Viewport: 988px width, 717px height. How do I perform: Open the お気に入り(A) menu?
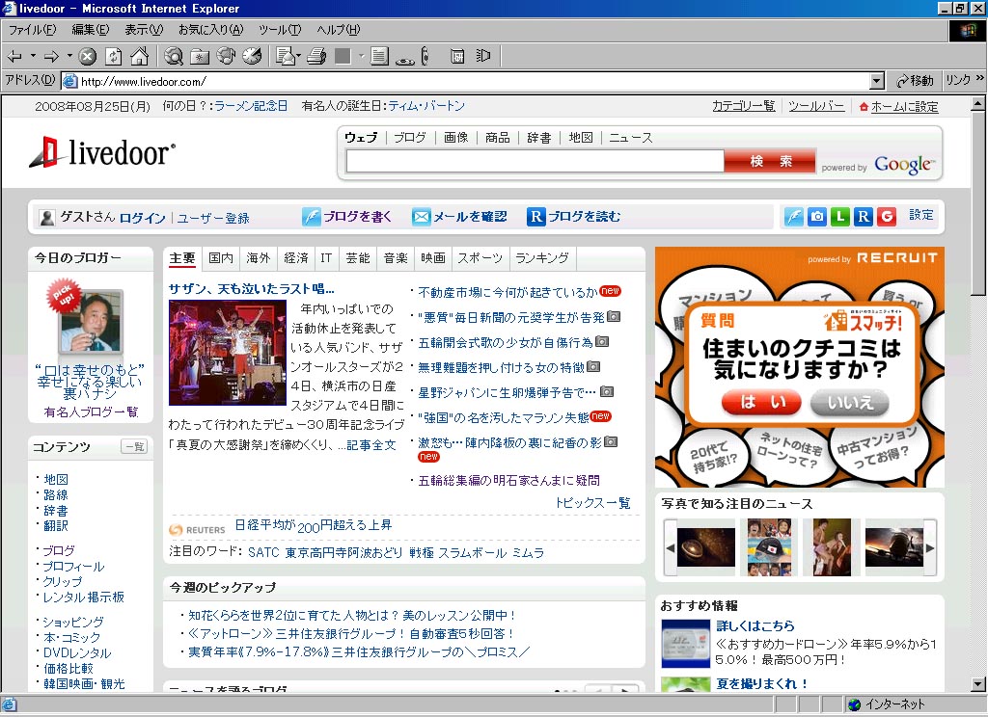tap(210, 30)
